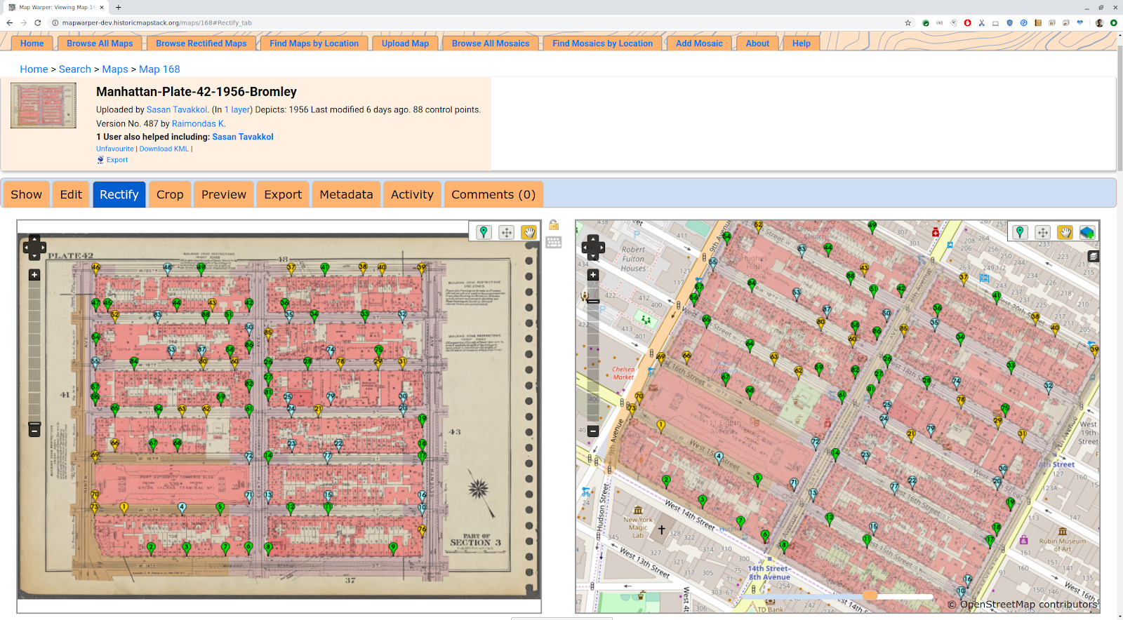Image resolution: width=1123 pixels, height=620 pixels.
Task: Open a new browser tab
Action: 119,7
